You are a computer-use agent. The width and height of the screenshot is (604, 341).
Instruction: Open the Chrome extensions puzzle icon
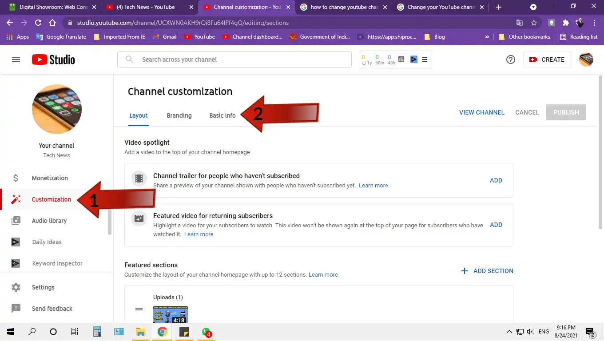pyautogui.click(x=565, y=23)
